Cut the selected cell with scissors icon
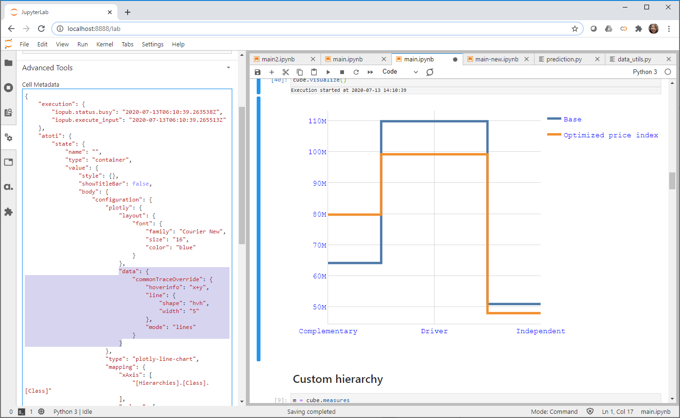680x418 pixels. coord(286,72)
